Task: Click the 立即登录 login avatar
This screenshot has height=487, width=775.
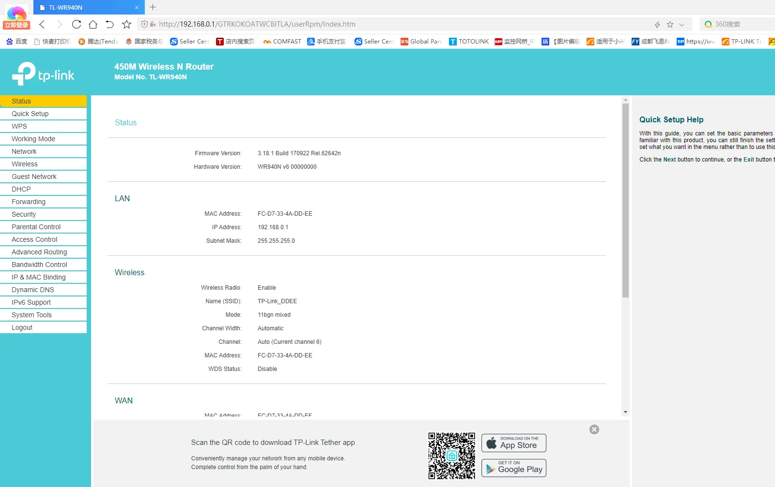Action: [16, 17]
